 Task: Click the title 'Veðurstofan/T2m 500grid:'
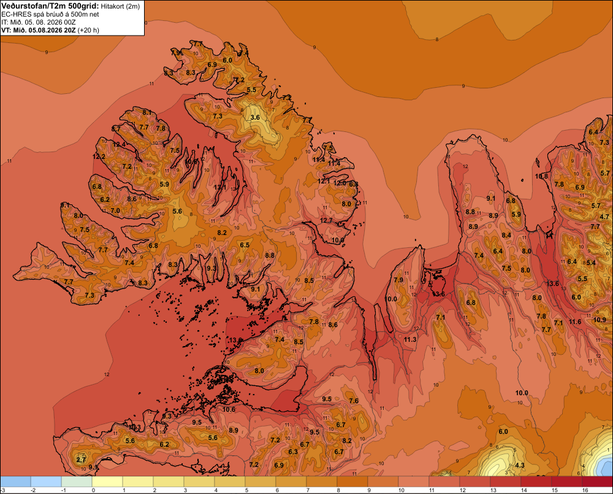coord(50,6)
